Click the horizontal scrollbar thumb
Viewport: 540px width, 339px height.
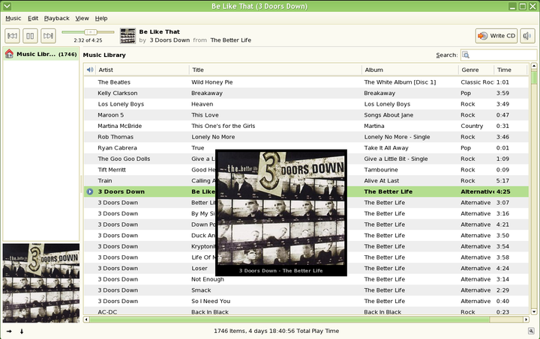[289, 320]
